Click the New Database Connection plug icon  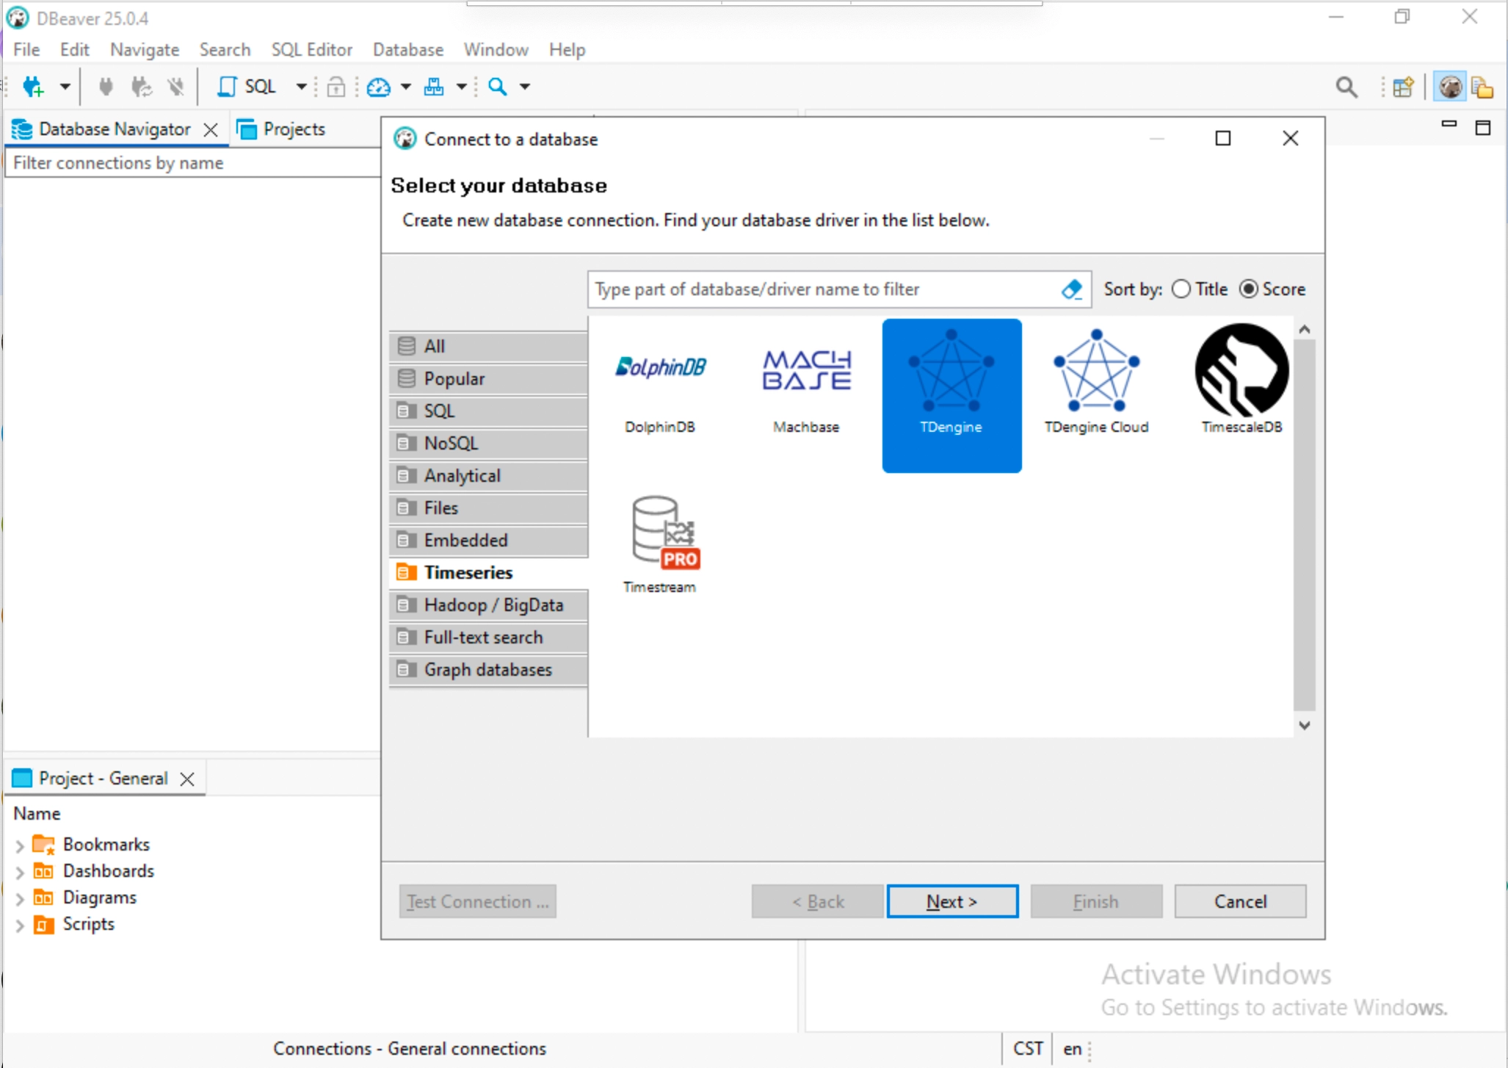[x=34, y=87]
